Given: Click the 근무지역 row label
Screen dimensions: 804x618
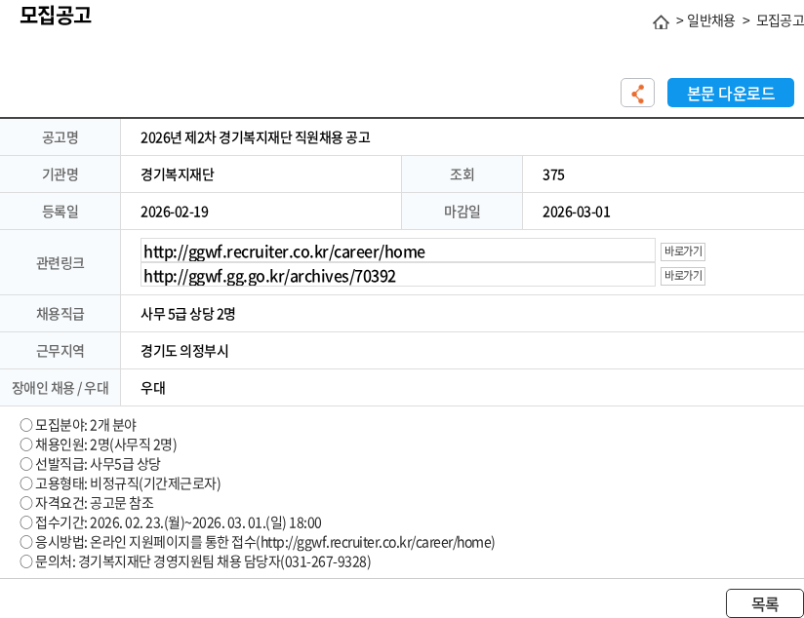Looking at the screenshot, I should click(60, 351).
